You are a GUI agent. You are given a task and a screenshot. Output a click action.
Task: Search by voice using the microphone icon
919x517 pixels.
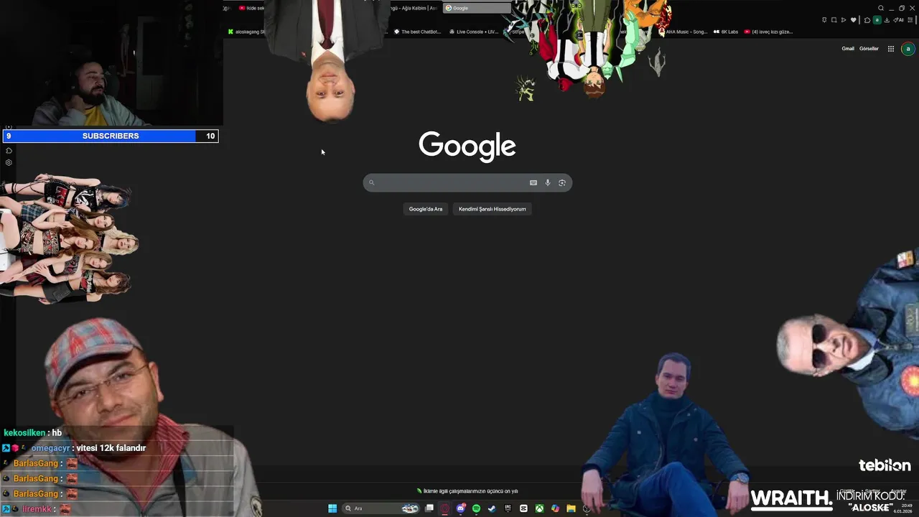click(x=547, y=182)
